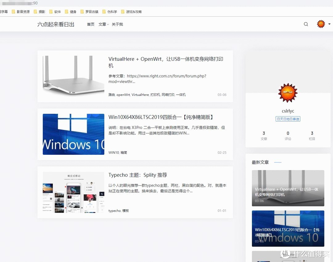Click the excerpt starting 参考文章:https://www.right.com.cn
Image resolution: width=333 pixels, height=262 pixels.
point(157,79)
